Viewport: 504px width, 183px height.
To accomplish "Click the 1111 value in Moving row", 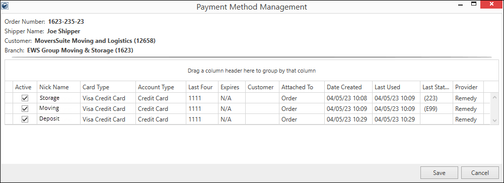I will tap(195, 109).
